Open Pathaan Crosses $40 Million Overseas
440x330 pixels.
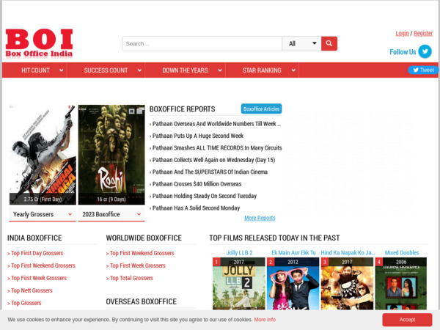197,184
